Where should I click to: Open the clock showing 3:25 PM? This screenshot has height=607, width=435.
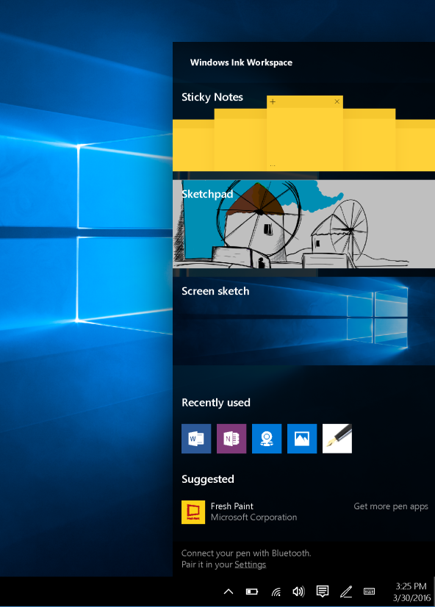[411, 592]
